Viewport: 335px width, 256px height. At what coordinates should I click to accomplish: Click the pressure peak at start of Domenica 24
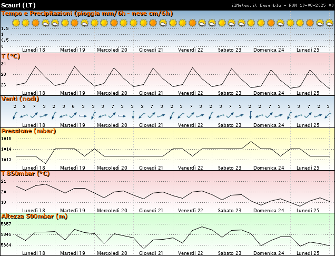[x=251, y=142]
